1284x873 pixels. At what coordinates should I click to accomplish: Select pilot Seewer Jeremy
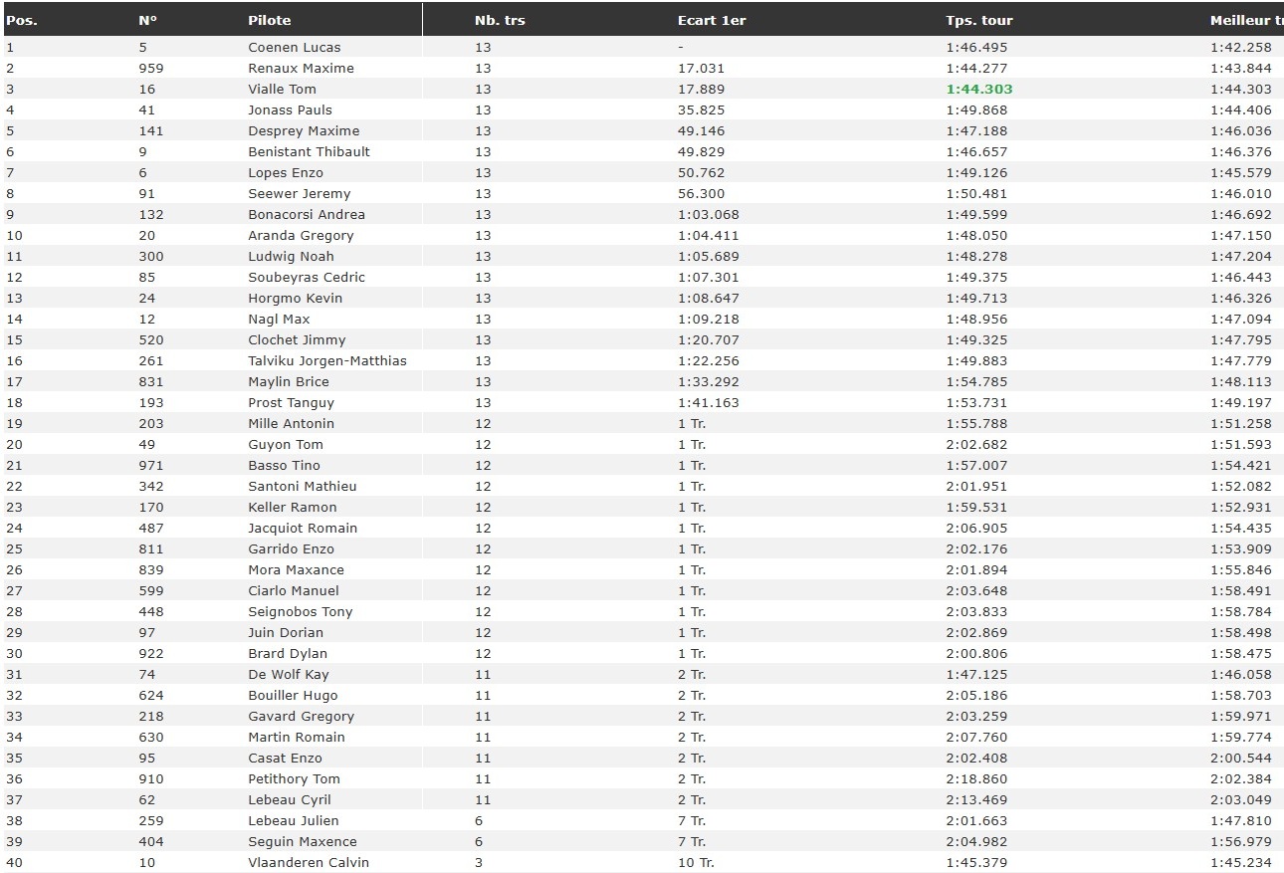click(x=299, y=194)
